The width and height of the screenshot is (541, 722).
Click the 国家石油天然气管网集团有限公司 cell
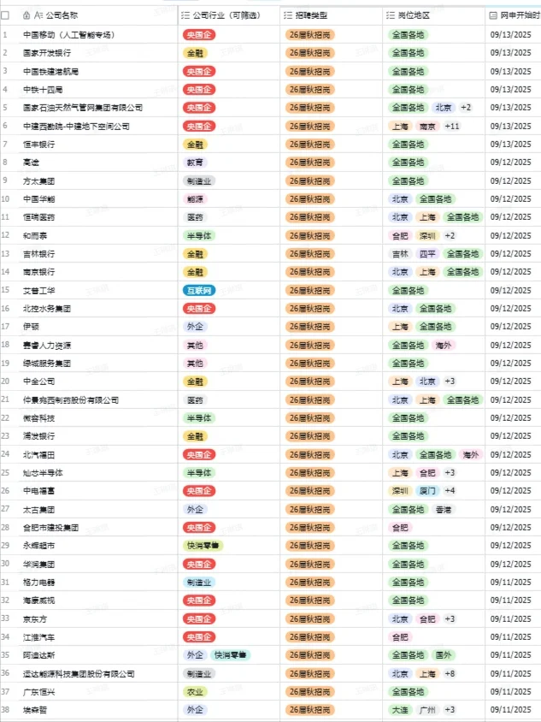100,108
